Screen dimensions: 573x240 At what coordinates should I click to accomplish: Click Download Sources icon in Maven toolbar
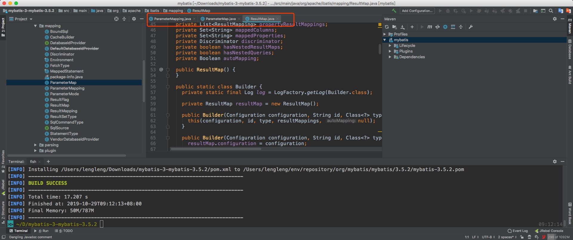[402, 27]
